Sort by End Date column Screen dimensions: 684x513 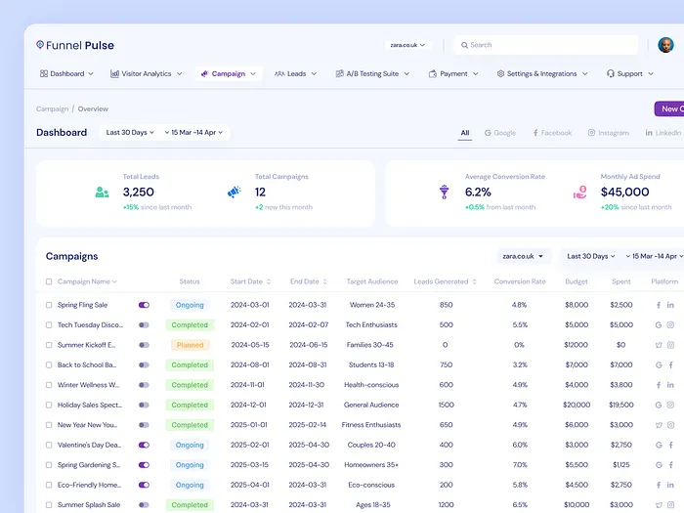click(x=309, y=281)
